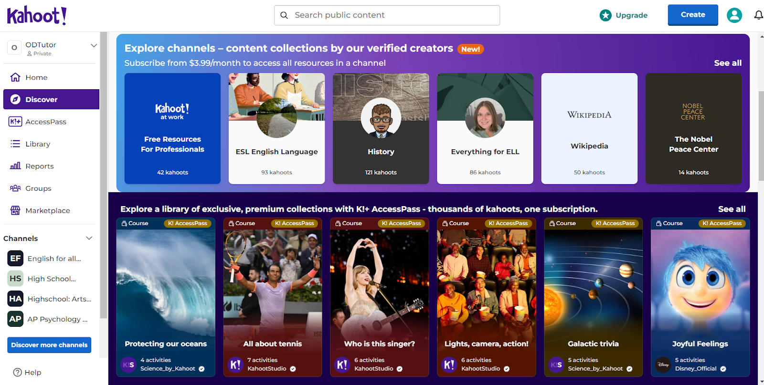Click the Help question mark icon
The height and width of the screenshot is (385, 764).
tap(18, 372)
